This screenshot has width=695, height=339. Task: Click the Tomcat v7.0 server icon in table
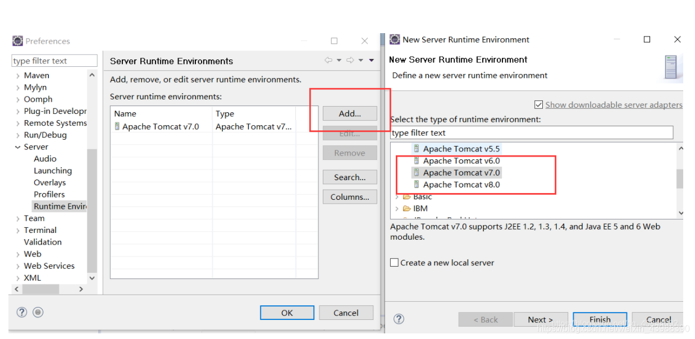pos(117,126)
